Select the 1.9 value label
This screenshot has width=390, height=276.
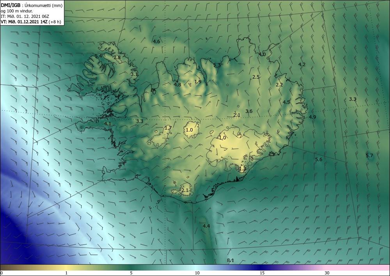click(198, 81)
